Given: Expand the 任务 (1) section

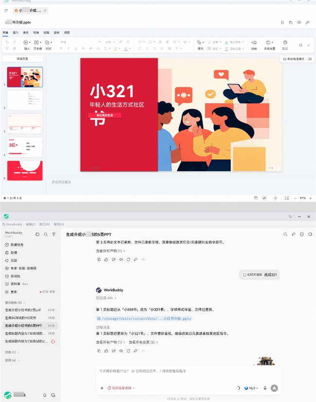Looking at the screenshot, I should click(x=12, y=352).
